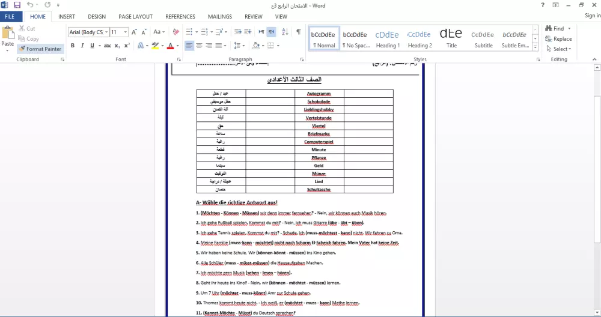Click the Borders icon
The image size is (601, 317).
(x=270, y=46)
